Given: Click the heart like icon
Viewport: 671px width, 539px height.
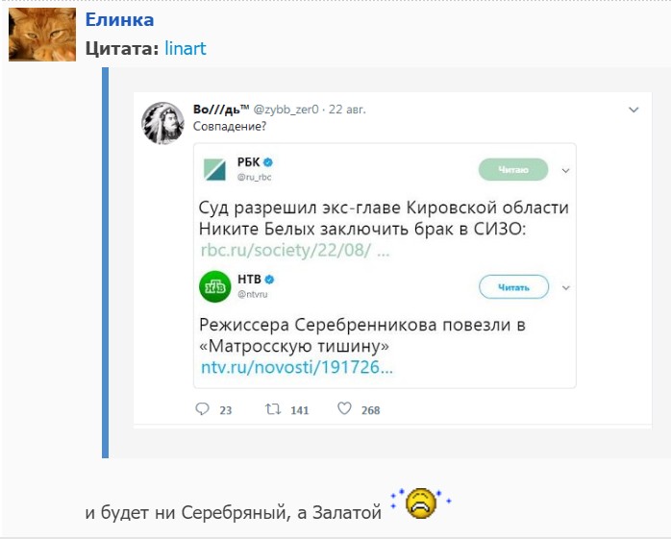Looking at the screenshot, I should [344, 409].
